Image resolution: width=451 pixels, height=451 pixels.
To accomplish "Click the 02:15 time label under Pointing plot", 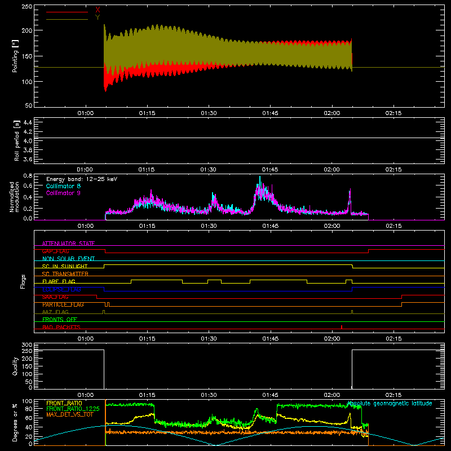I will [393, 113].
